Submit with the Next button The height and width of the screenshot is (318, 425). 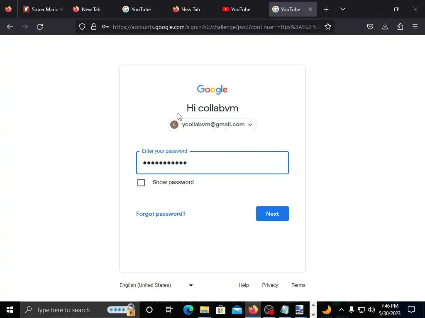click(272, 214)
